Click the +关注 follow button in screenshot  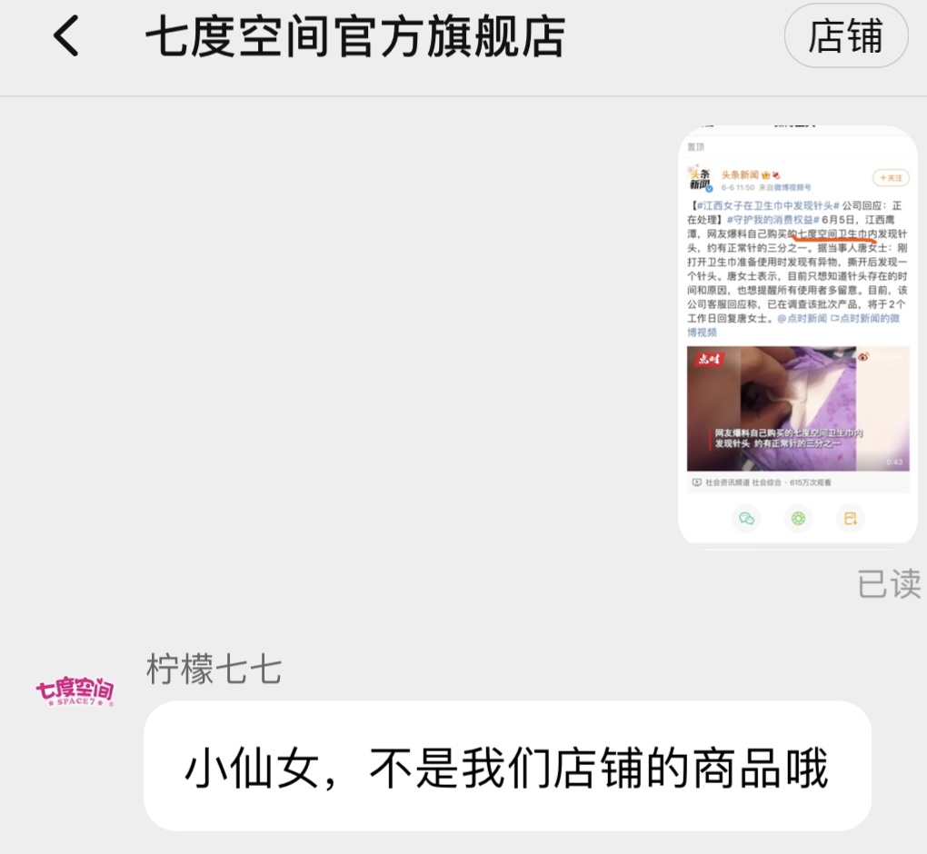tap(891, 178)
